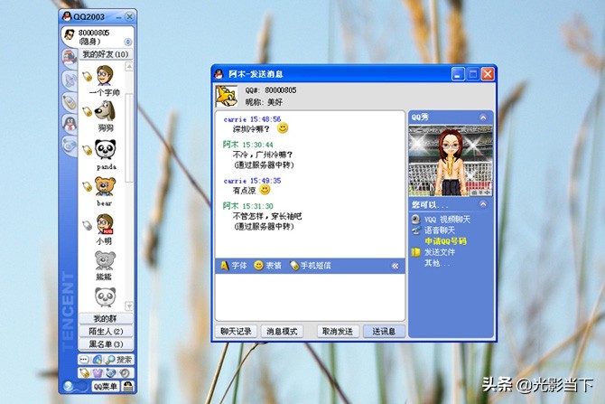Click the 送讯息 send button

[384, 332]
